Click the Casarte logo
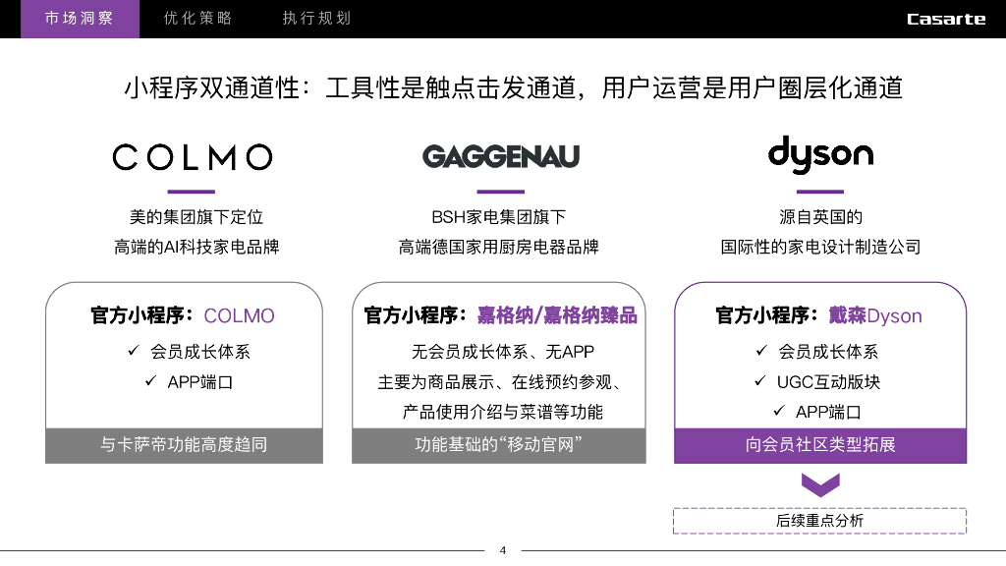This screenshot has width=1006, height=566. [x=946, y=20]
